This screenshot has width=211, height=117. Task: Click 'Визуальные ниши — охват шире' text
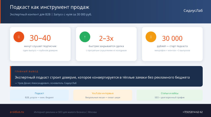tap(103, 97)
